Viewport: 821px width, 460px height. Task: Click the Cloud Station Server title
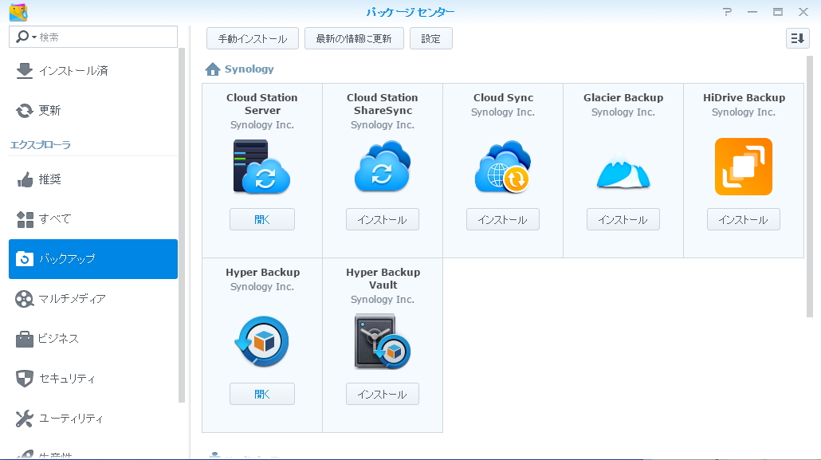click(261, 104)
